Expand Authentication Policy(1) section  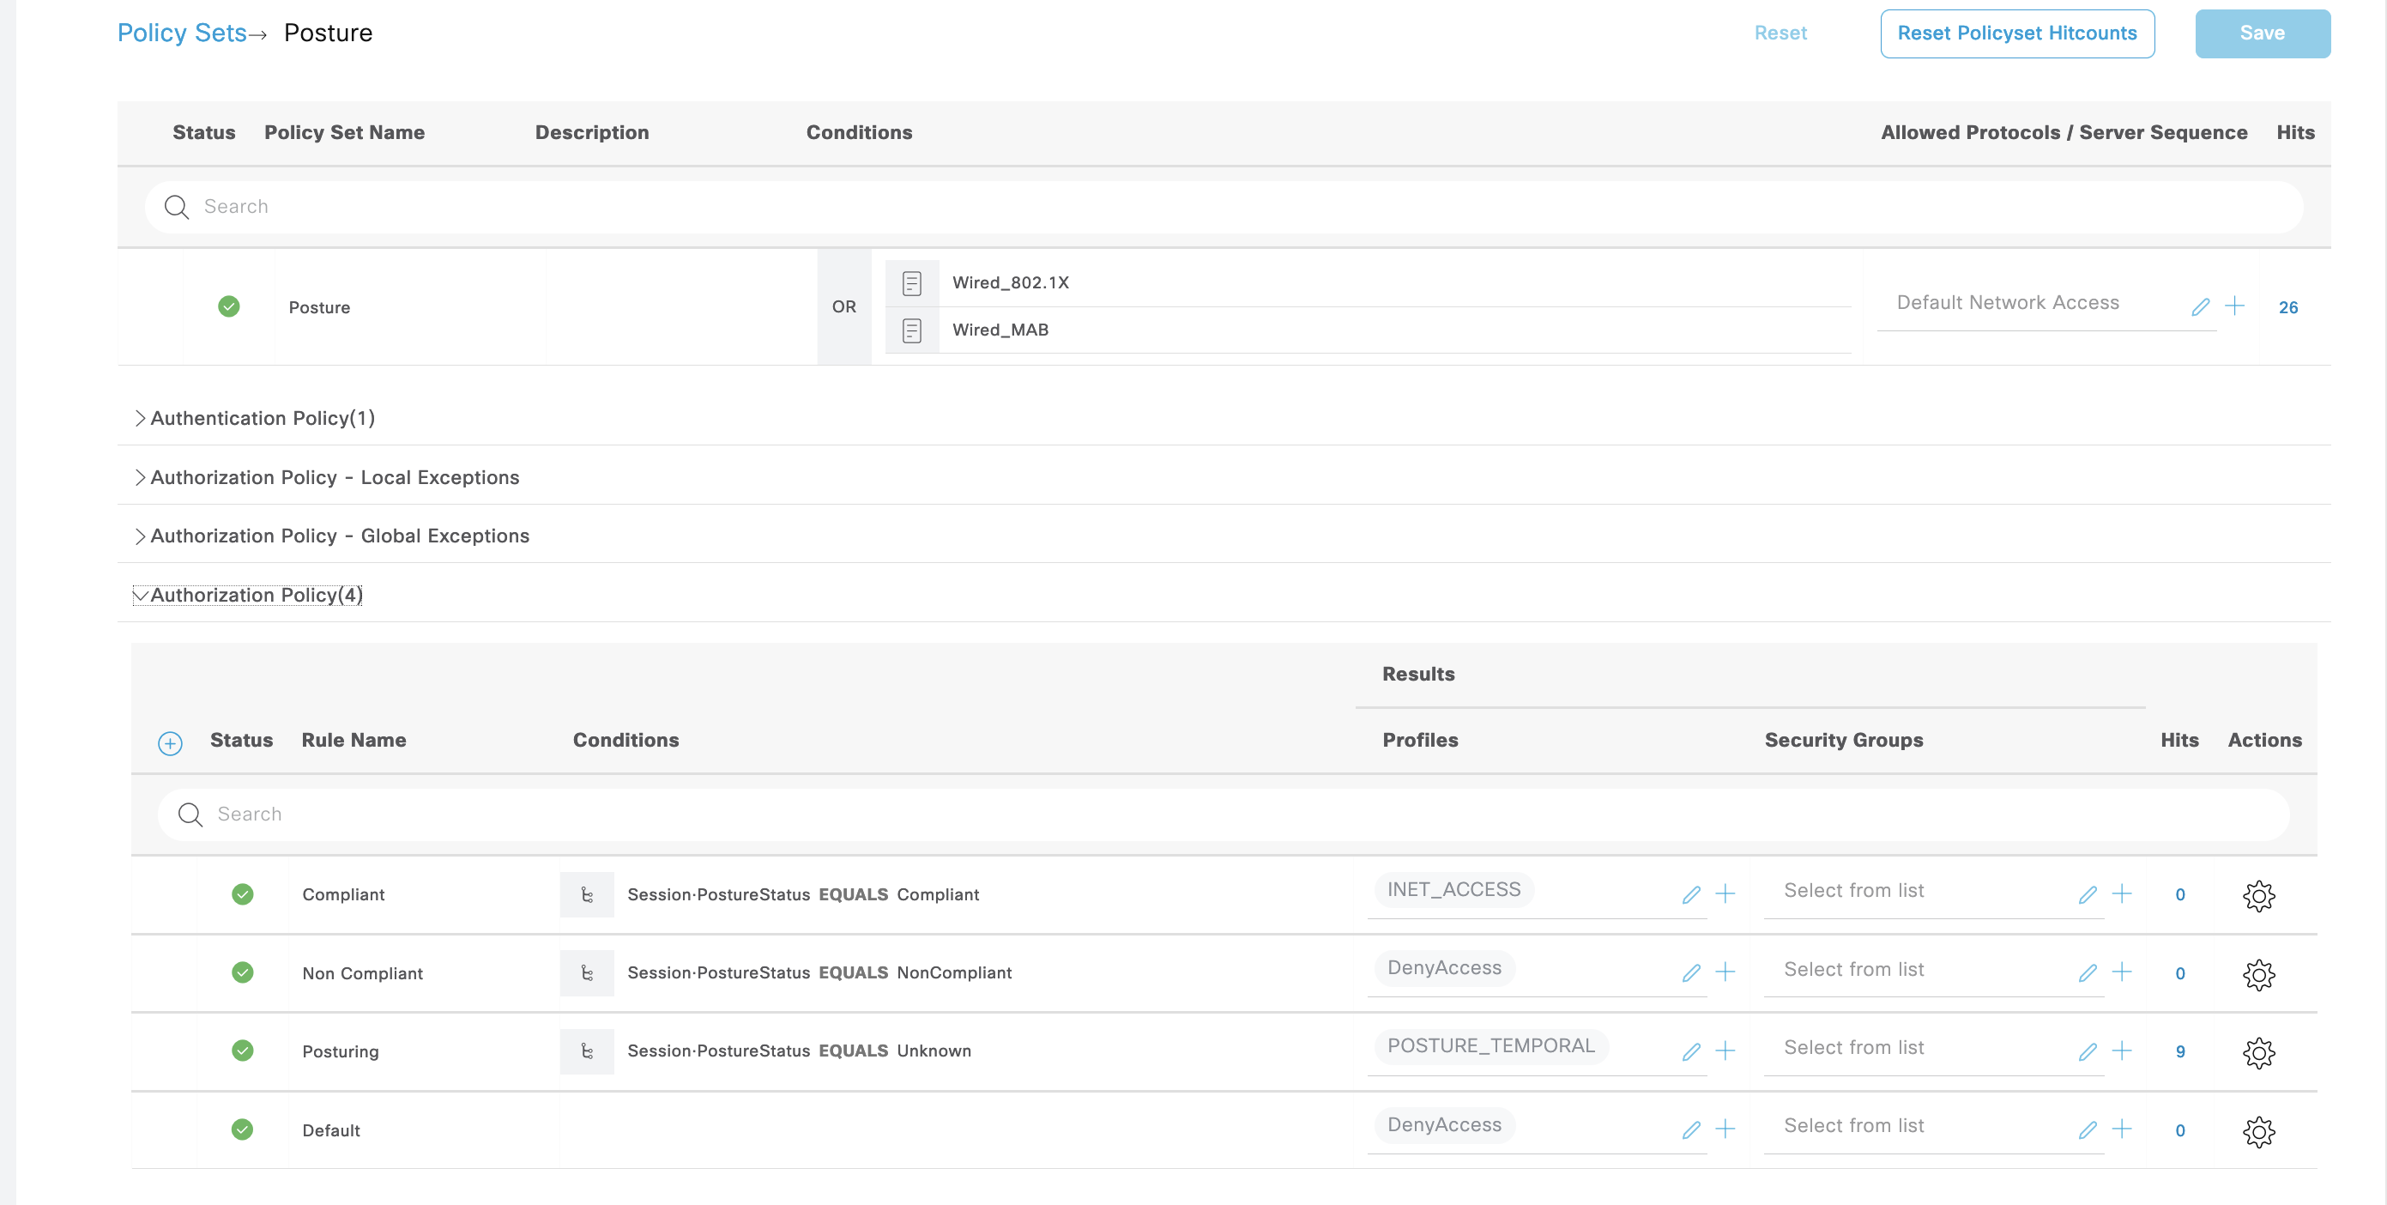coord(262,418)
